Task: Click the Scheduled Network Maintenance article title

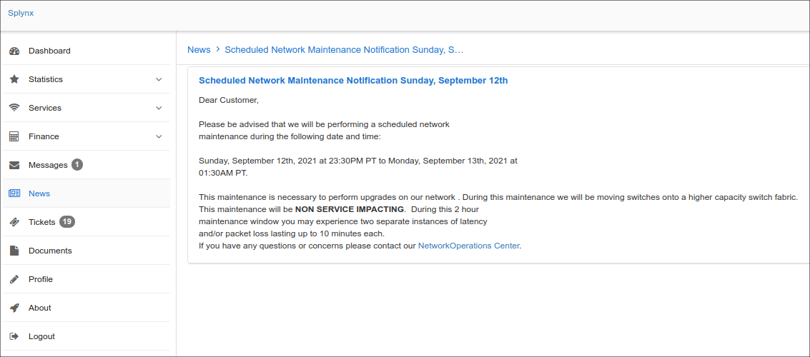Action: point(353,81)
